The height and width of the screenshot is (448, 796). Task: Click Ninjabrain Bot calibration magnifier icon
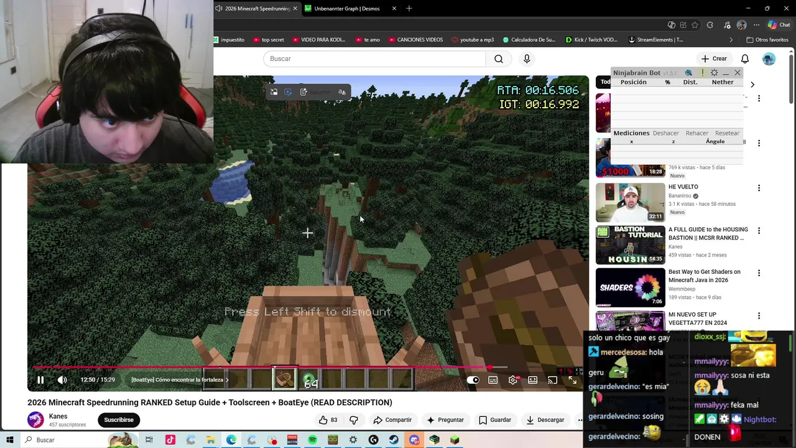click(688, 73)
